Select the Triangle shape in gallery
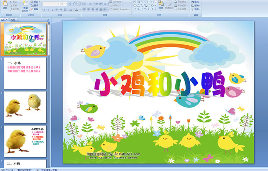The image size is (268, 171). point(139,6)
